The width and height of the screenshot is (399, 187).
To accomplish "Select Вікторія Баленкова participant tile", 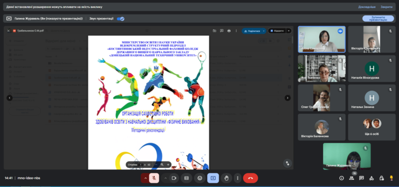I will tap(322, 127).
